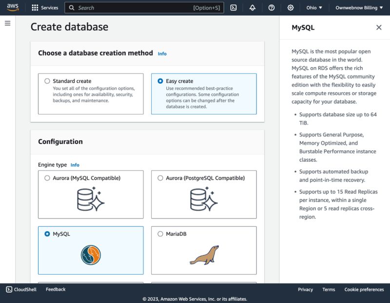Click the AWS logo home icon

[13, 7]
